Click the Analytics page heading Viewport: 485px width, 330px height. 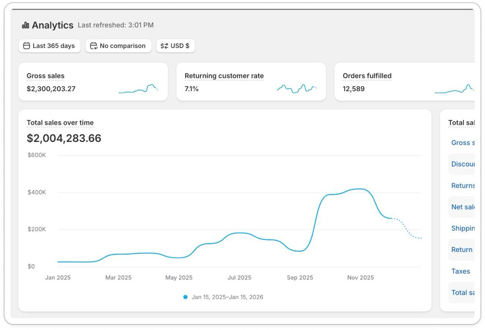[53, 25]
